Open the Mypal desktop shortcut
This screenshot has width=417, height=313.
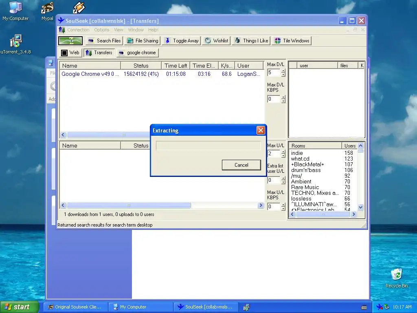[x=47, y=11]
